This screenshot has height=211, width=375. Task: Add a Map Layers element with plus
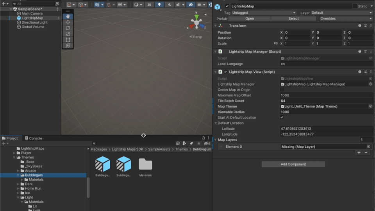click(x=359, y=153)
